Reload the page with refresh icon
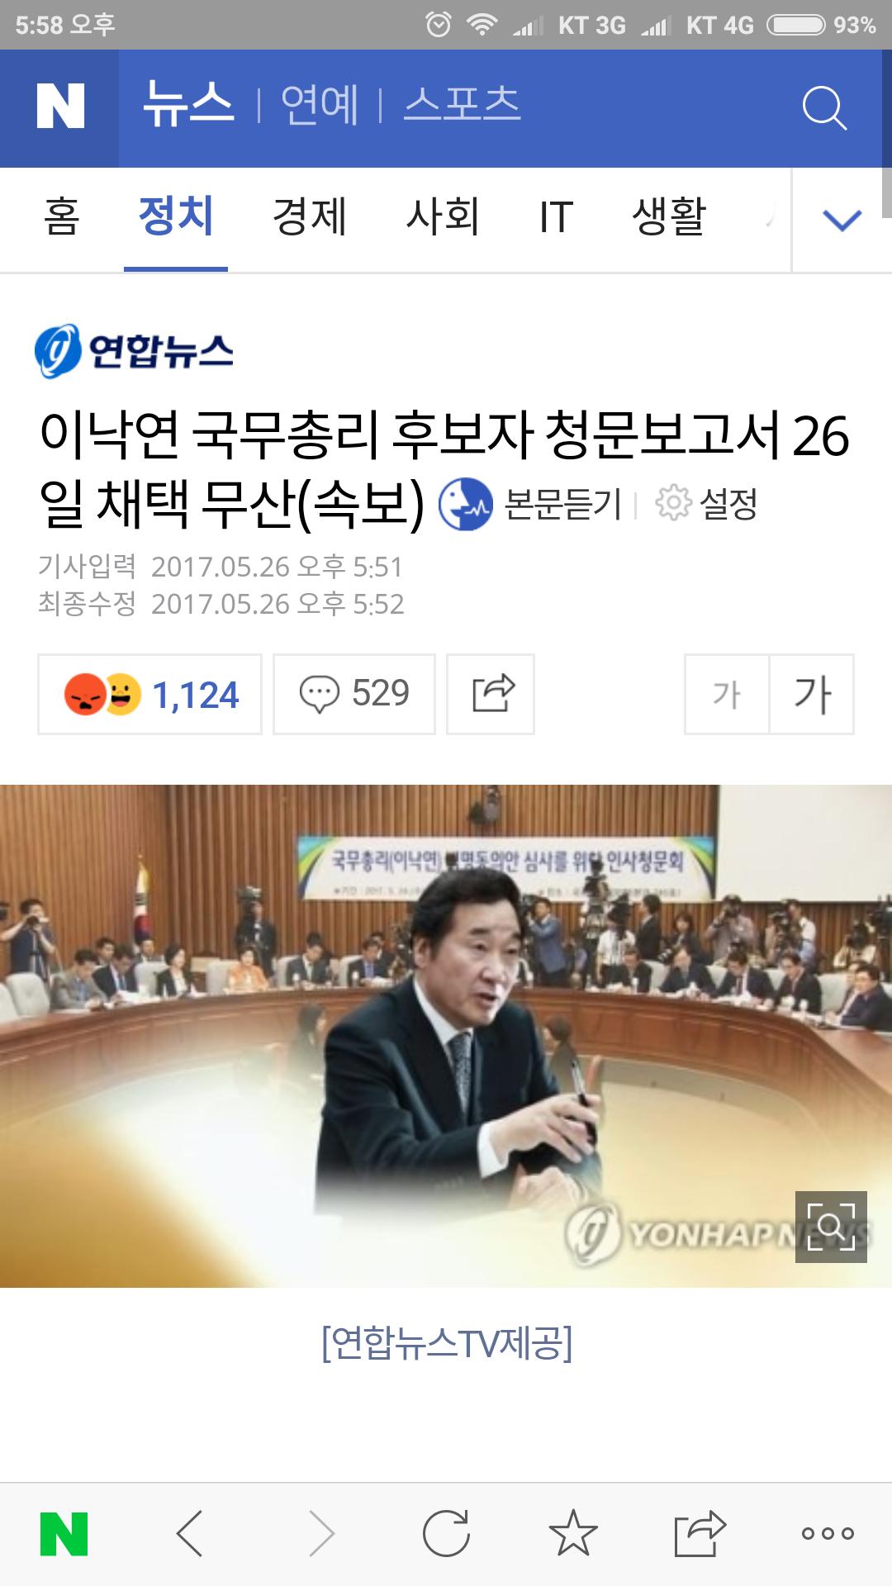 coord(446,1534)
